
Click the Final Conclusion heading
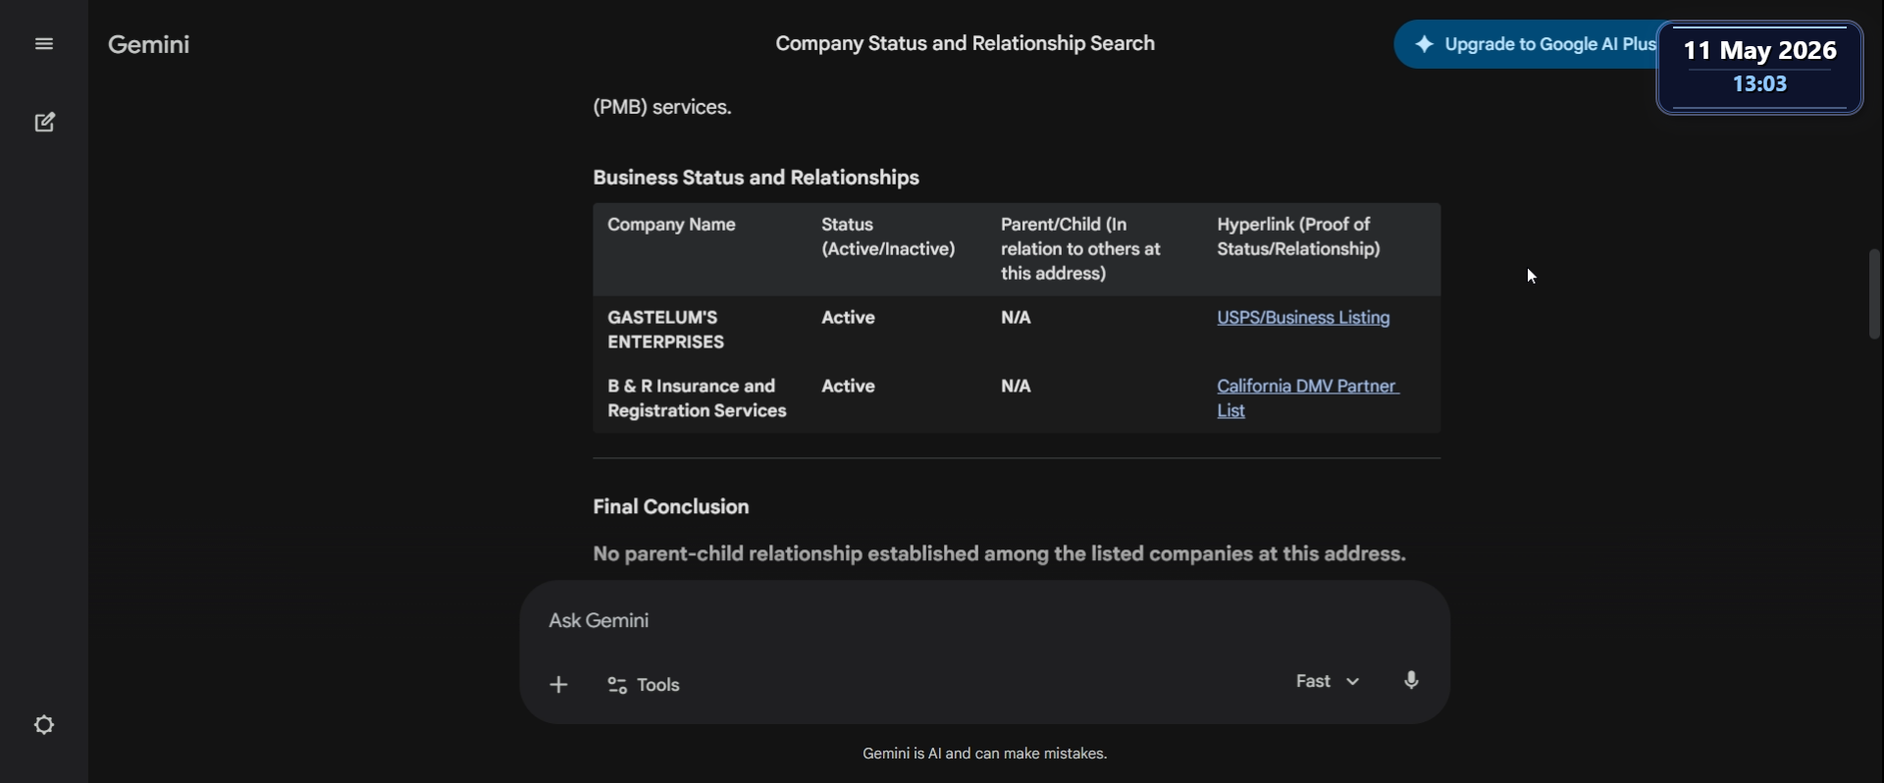[671, 507]
